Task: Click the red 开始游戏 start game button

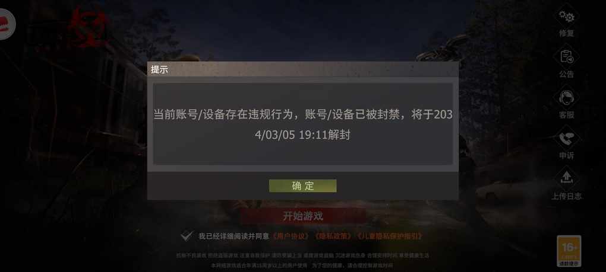Action: coord(302,216)
